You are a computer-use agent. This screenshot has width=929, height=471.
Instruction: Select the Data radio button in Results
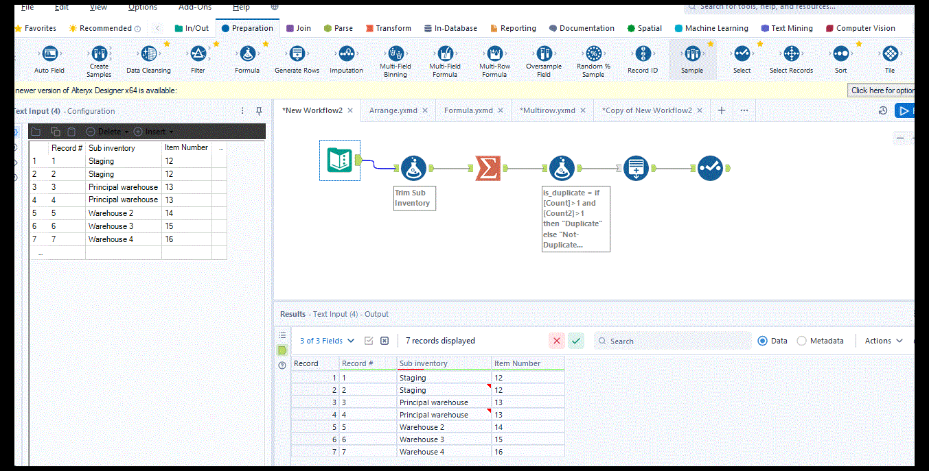click(761, 341)
